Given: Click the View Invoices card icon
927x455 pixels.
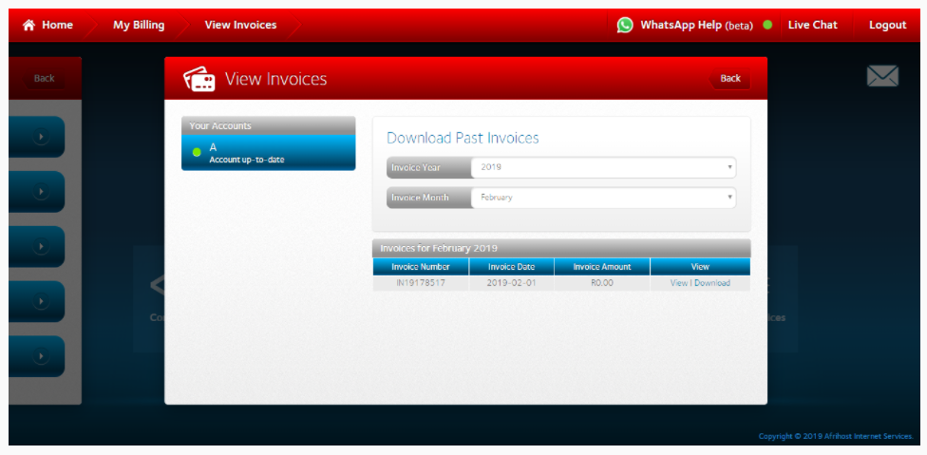Looking at the screenshot, I should [199, 79].
